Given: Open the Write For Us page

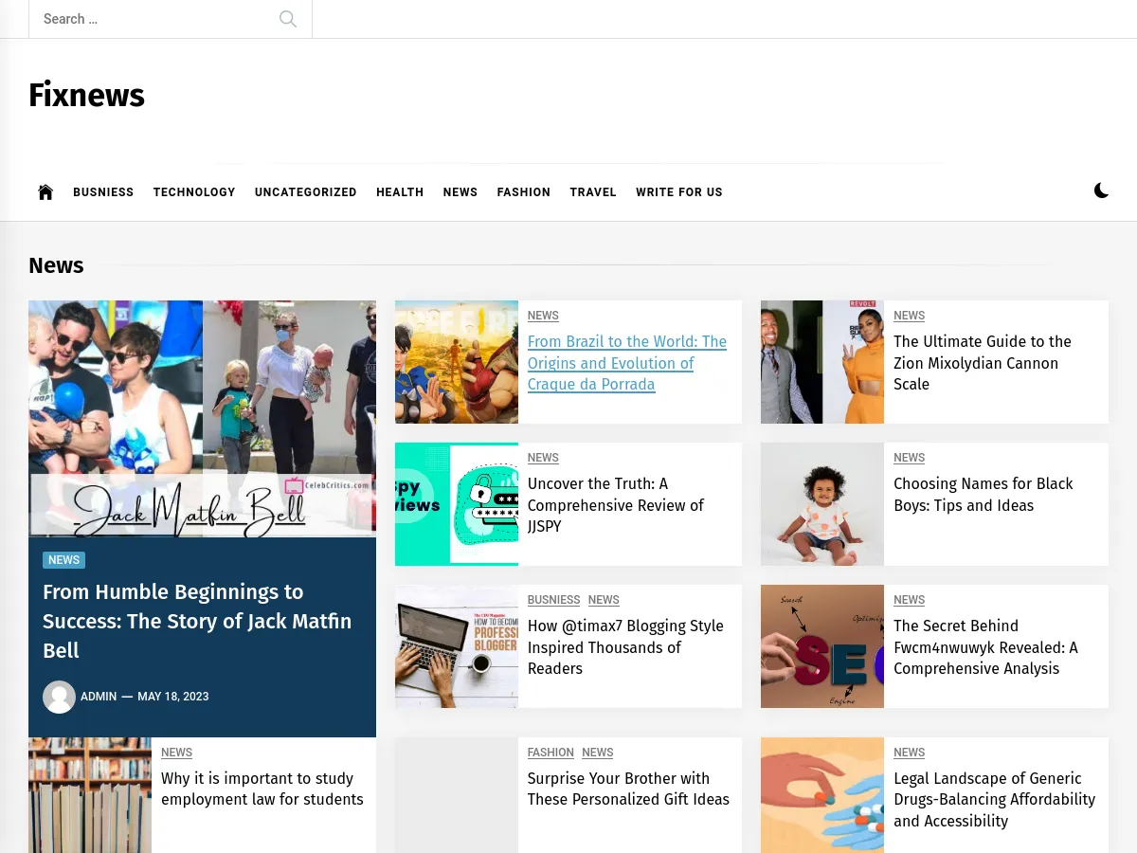Looking at the screenshot, I should click(x=678, y=192).
